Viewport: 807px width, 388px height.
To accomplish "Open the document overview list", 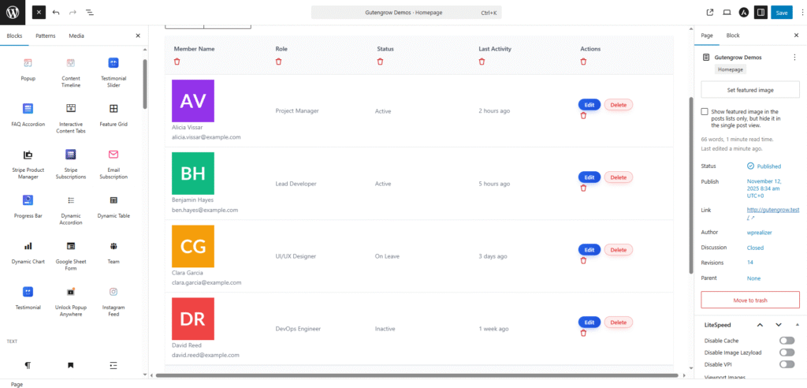I will [x=90, y=13].
